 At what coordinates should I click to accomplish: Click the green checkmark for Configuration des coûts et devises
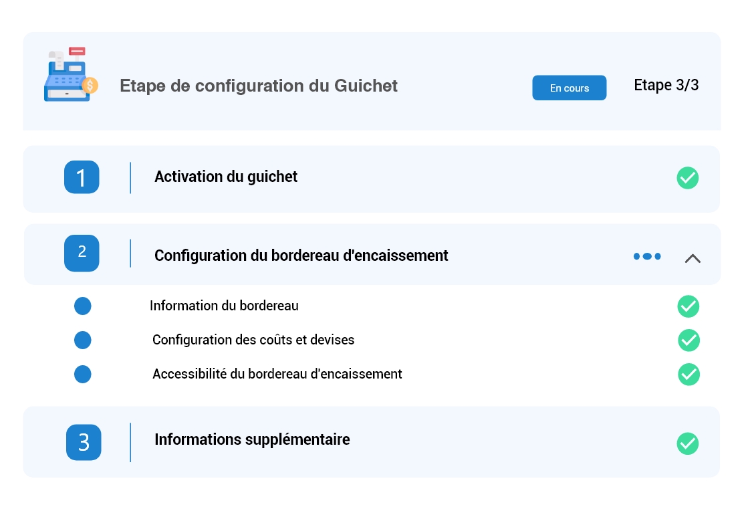[x=689, y=340]
